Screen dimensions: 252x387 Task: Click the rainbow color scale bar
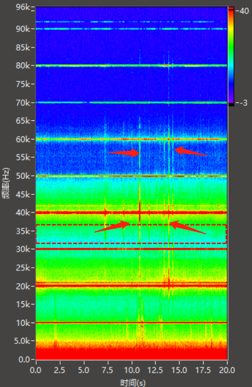(x=231, y=56)
